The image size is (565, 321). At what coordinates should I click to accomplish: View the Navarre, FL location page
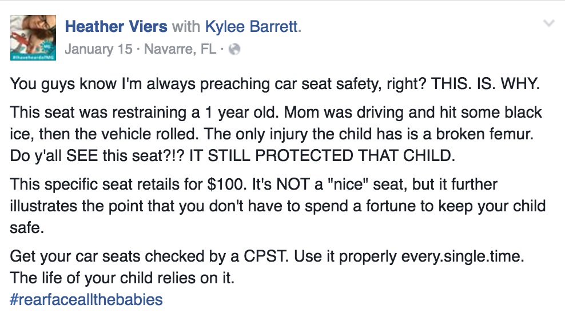pyautogui.click(x=180, y=49)
